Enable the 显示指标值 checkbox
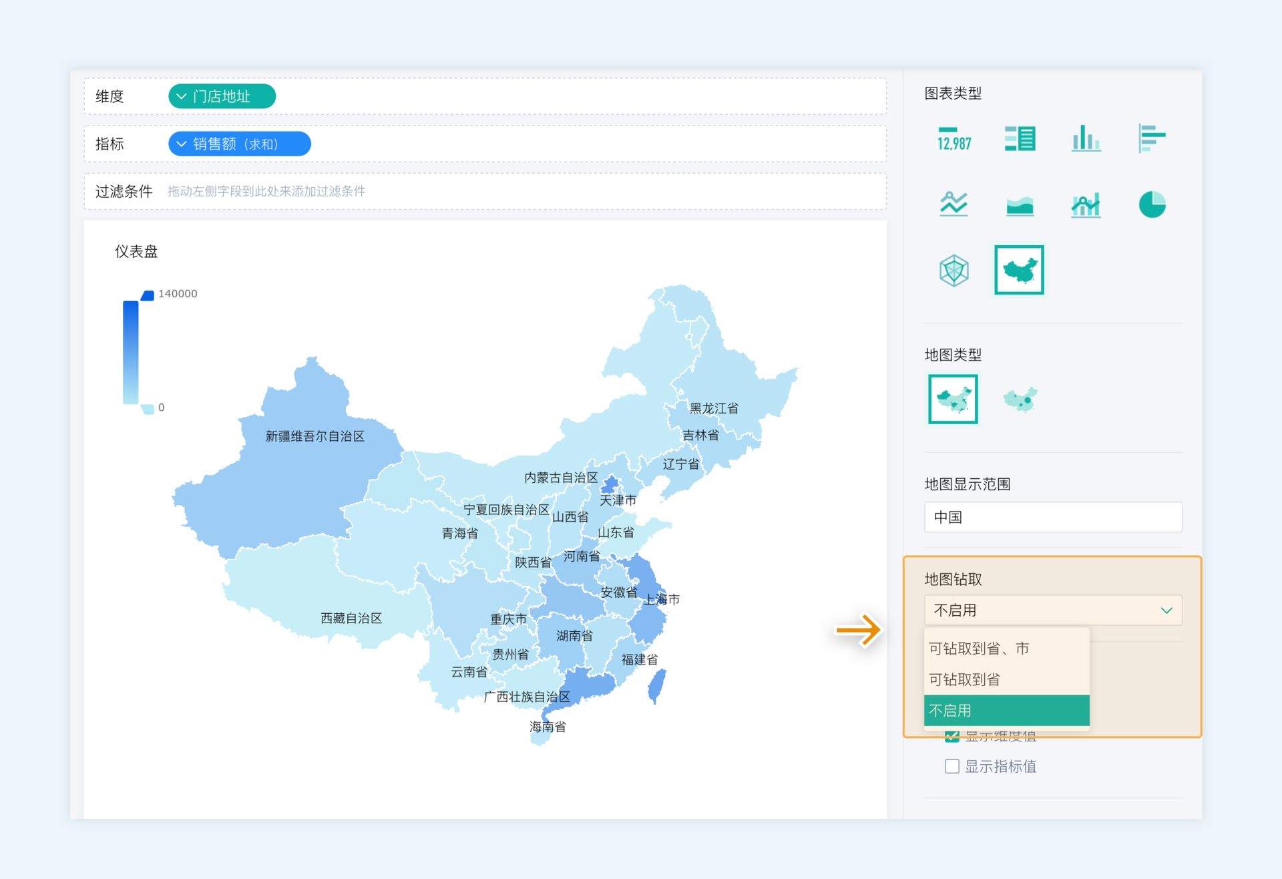Image resolution: width=1282 pixels, height=879 pixels. click(952, 766)
